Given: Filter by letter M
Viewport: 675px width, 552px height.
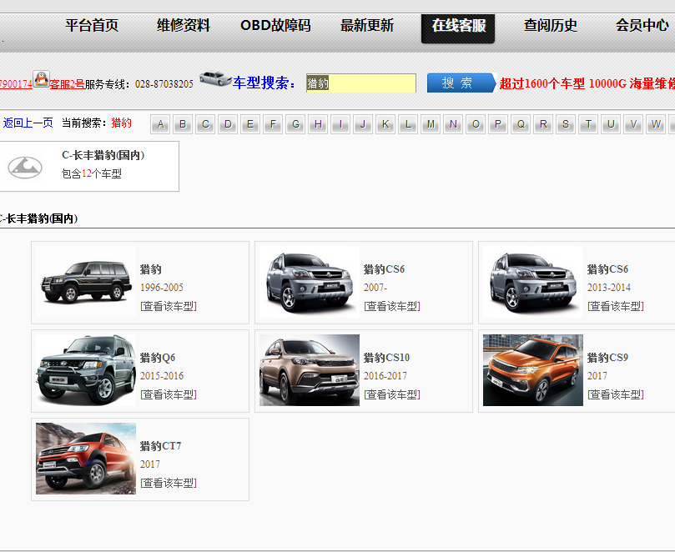Looking at the screenshot, I should point(431,124).
